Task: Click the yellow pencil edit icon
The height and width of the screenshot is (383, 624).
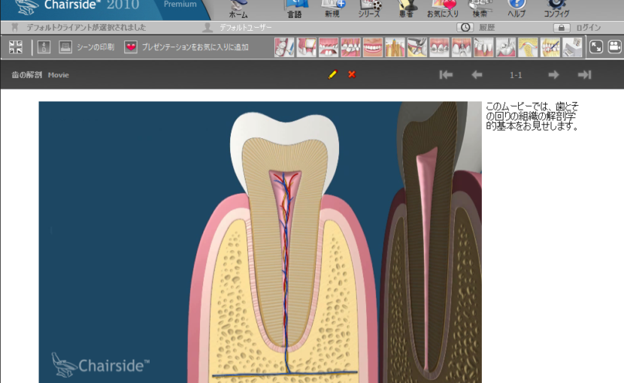Action: coord(332,74)
